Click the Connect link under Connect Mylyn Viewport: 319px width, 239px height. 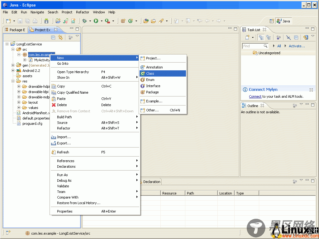pos(255,96)
